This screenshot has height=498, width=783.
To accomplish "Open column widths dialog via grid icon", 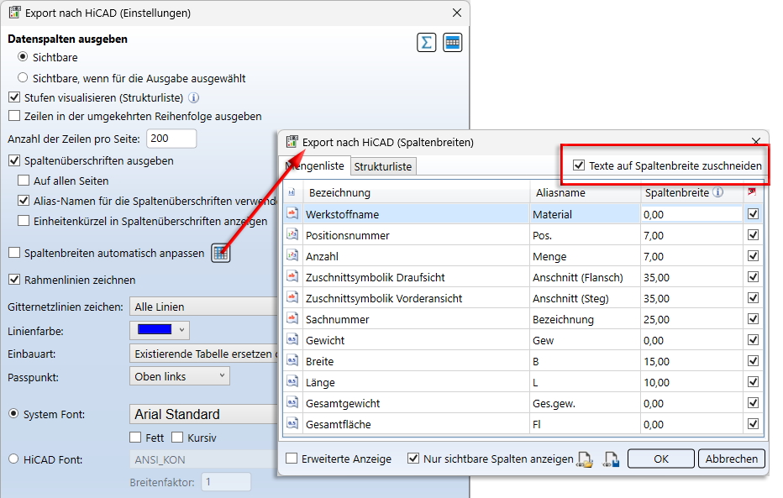I will [x=221, y=254].
